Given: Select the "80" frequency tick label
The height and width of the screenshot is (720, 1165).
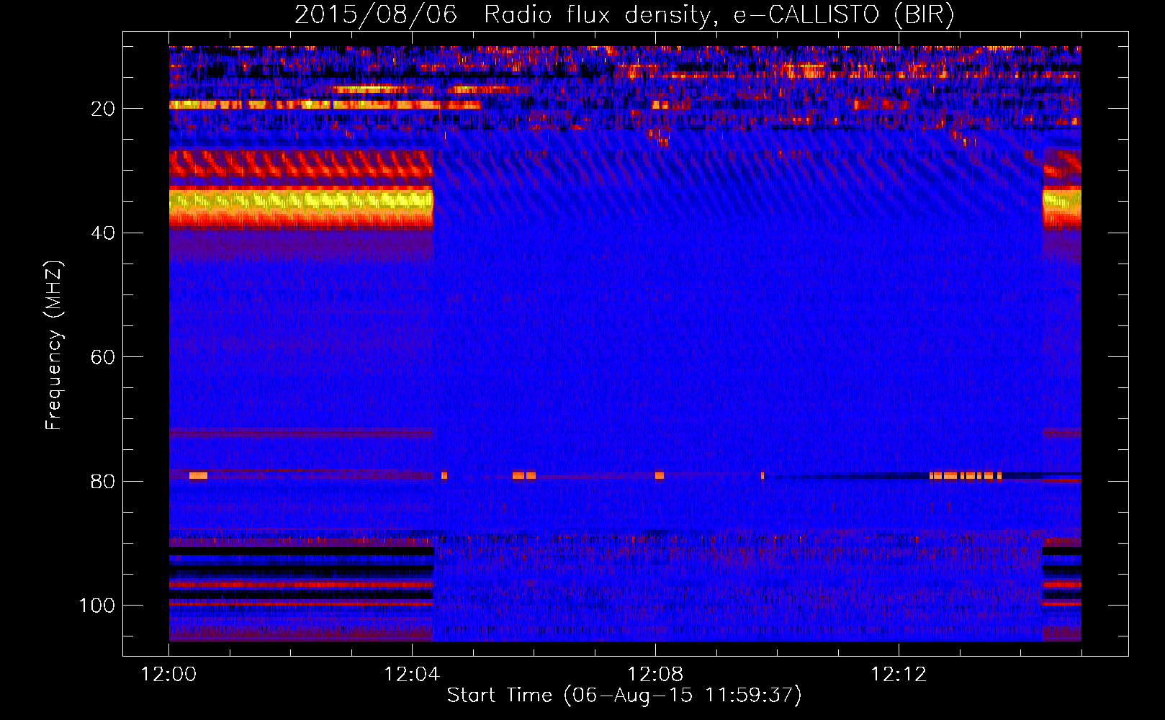Looking at the screenshot, I should (x=104, y=482).
